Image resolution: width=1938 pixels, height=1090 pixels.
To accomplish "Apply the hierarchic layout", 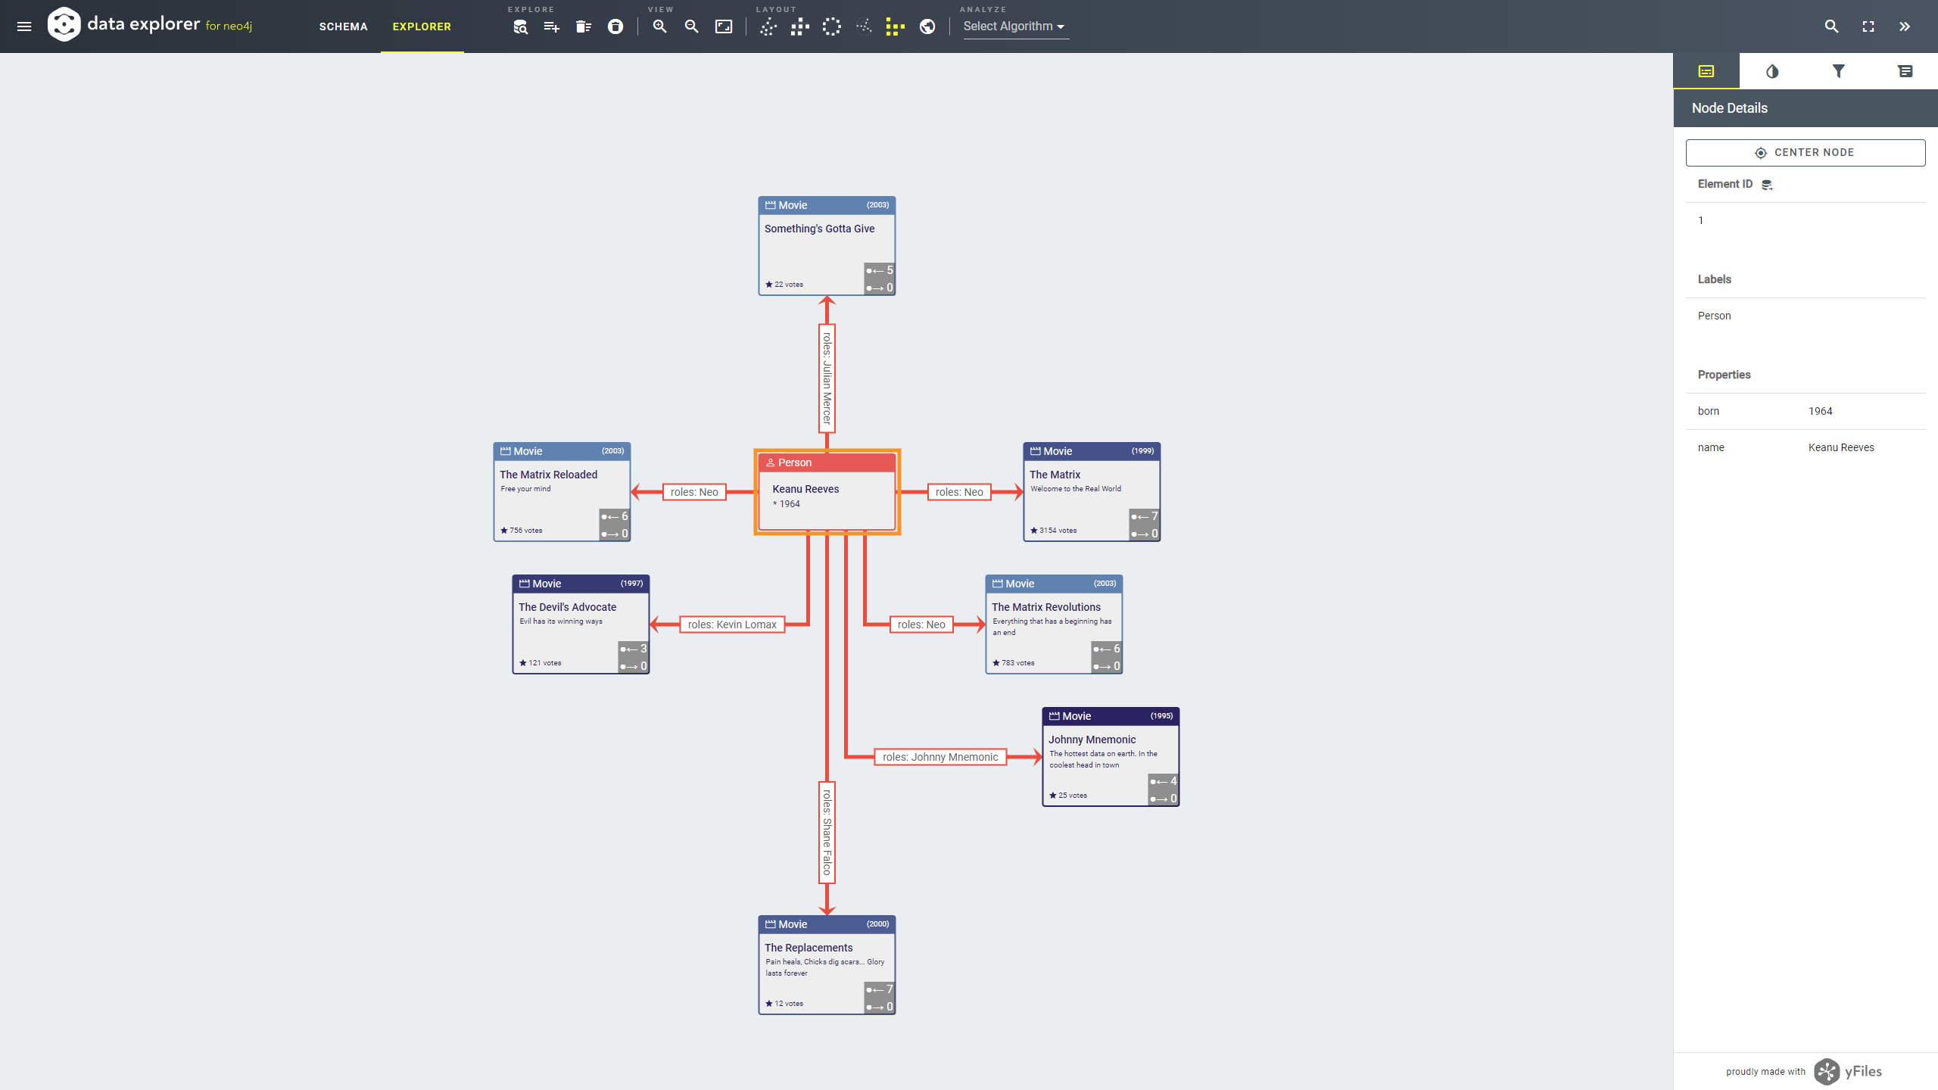I will [799, 26].
